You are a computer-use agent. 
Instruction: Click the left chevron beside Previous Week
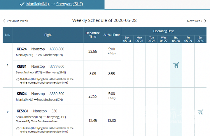4,21
